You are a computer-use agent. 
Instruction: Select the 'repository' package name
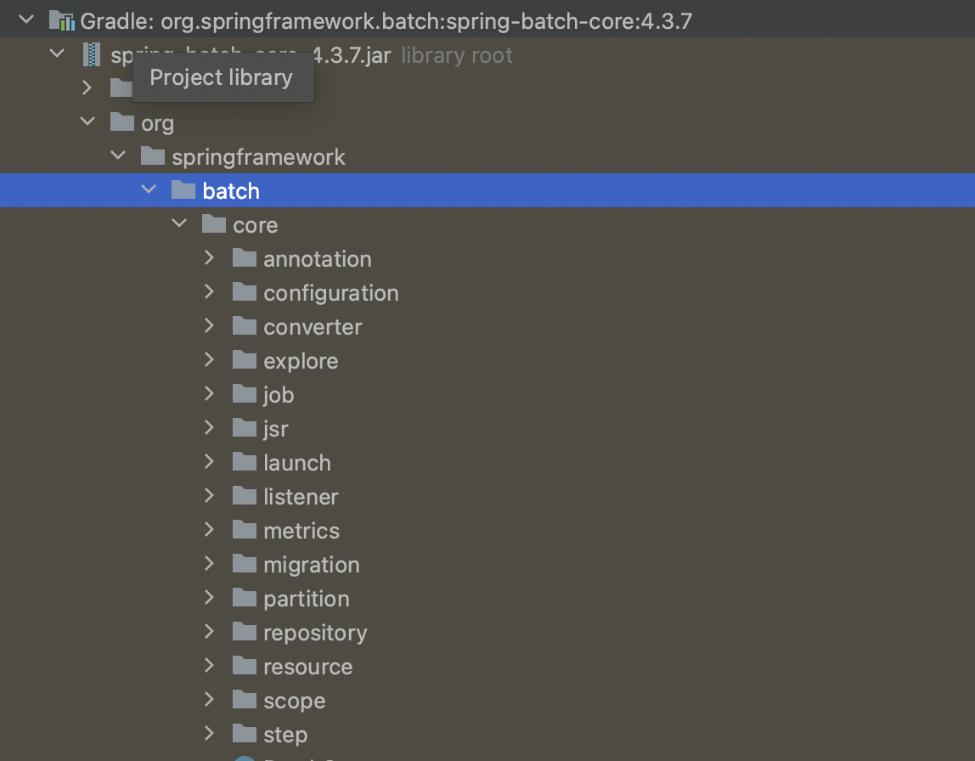(315, 633)
